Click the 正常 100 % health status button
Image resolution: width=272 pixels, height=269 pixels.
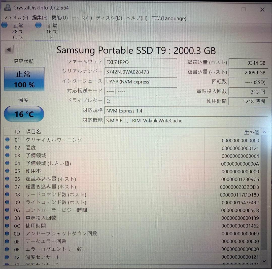[x=24, y=79]
